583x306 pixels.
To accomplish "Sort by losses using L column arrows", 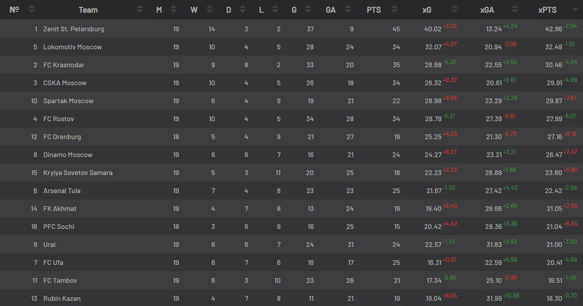I will (275, 9).
